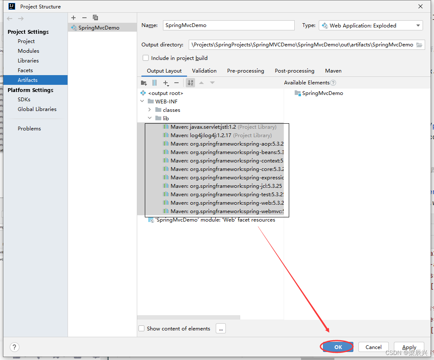The height and width of the screenshot is (360, 434).
Task: Switch to Output Layout tab
Action: [x=164, y=71]
